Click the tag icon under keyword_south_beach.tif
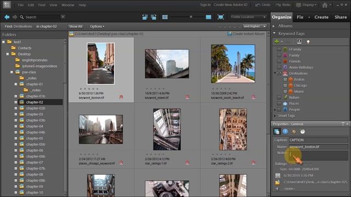The image size is (351, 197). [x=253, y=97]
